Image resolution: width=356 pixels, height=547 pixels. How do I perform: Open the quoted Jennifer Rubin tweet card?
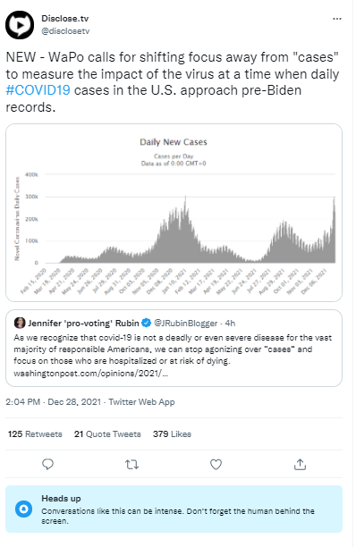pyautogui.click(x=174, y=349)
